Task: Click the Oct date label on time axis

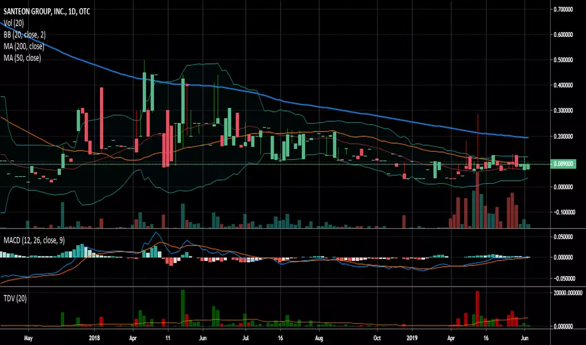Action: pyautogui.click(x=377, y=338)
